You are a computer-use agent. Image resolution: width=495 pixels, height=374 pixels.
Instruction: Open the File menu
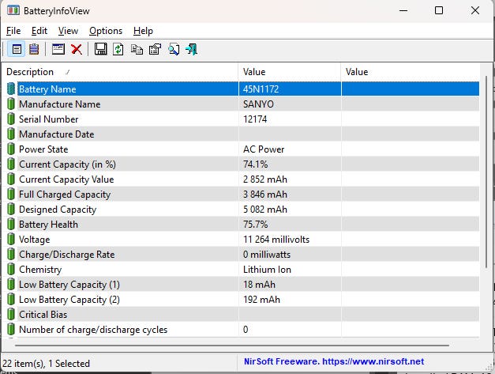13,30
